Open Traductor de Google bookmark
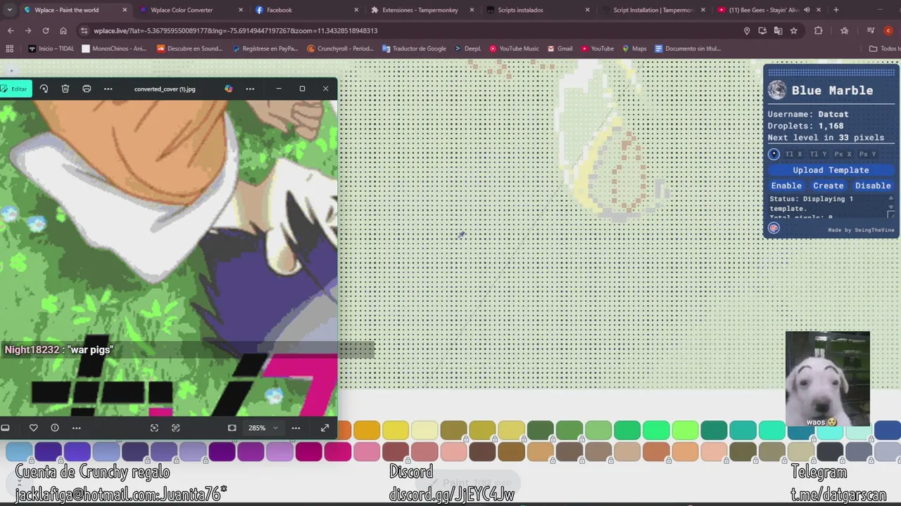The image size is (901, 506). (x=414, y=48)
